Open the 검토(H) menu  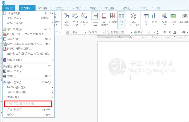pos(127,8)
